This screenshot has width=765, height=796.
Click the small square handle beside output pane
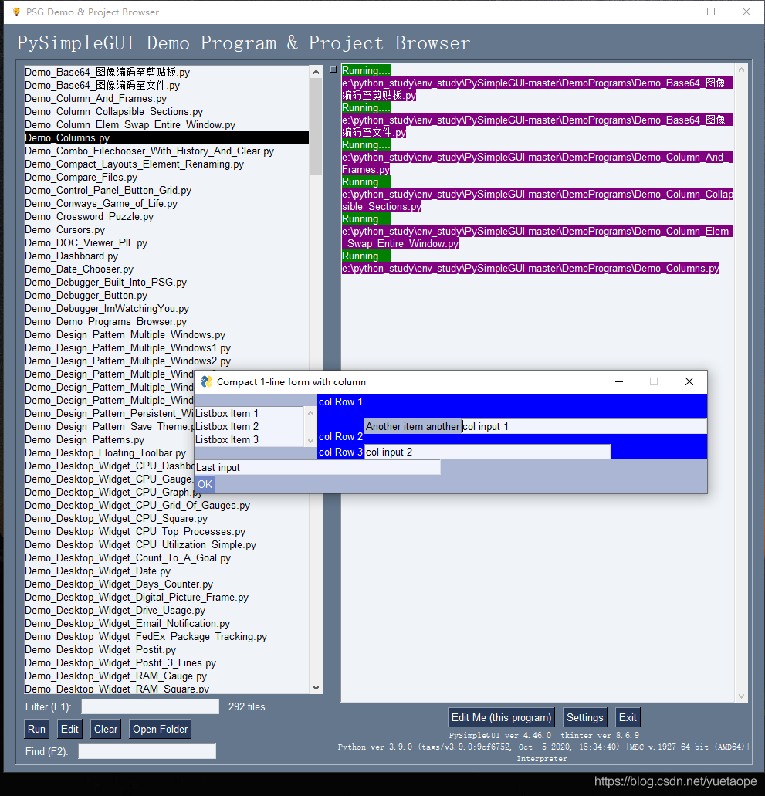(333, 69)
